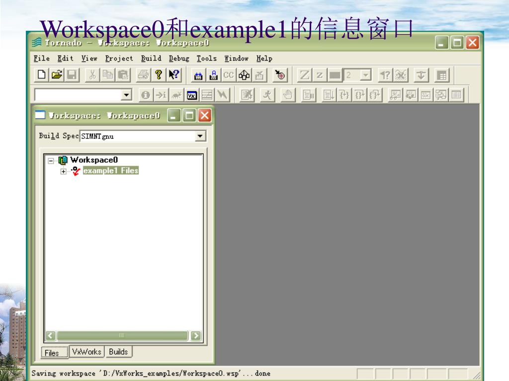The image size is (509, 381).
Task: Click the CC compile icon
Action: pyautogui.click(x=229, y=75)
